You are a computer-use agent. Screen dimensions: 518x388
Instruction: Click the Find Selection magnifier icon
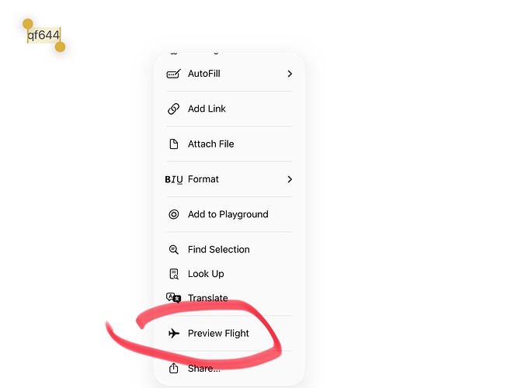(x=173, y=250)
